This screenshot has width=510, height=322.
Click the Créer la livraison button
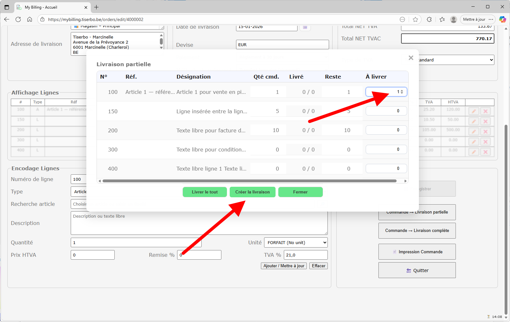pos(252,192)
